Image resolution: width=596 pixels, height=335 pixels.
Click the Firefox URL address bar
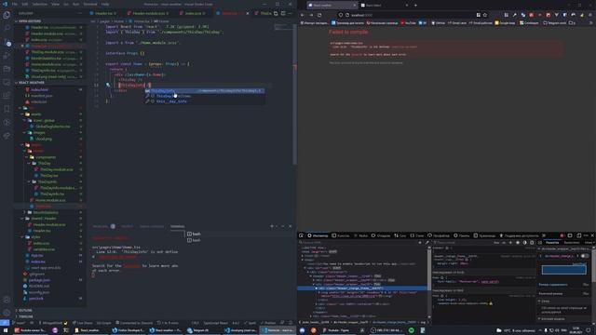click(x=413, y=15)
